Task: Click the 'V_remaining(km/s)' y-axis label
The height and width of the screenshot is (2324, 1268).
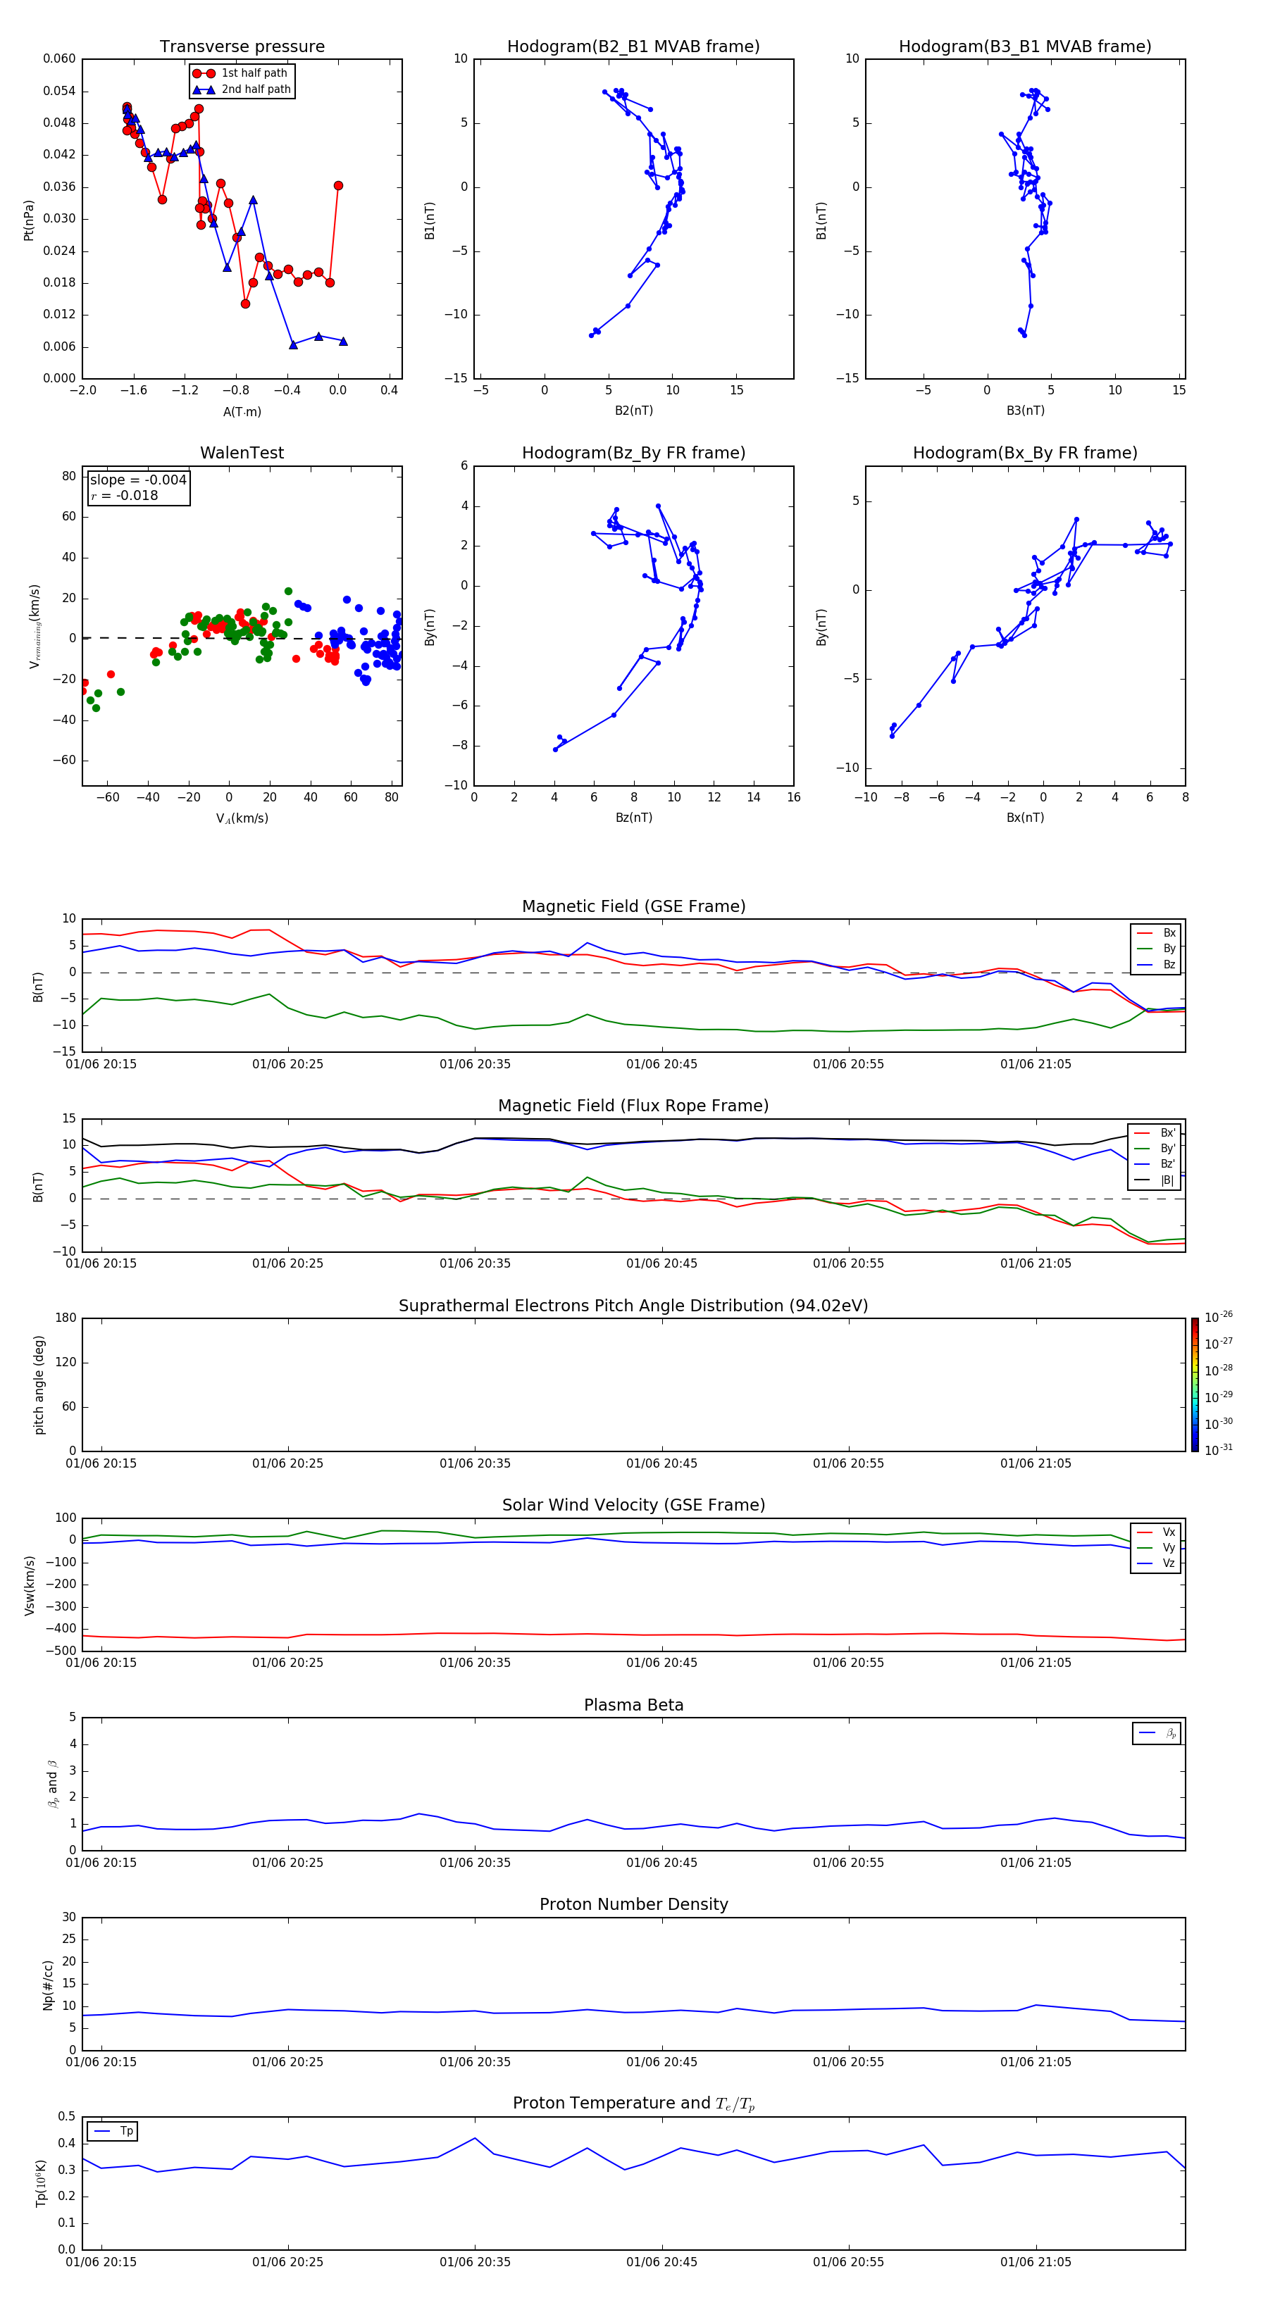Action: coord(35,626)
